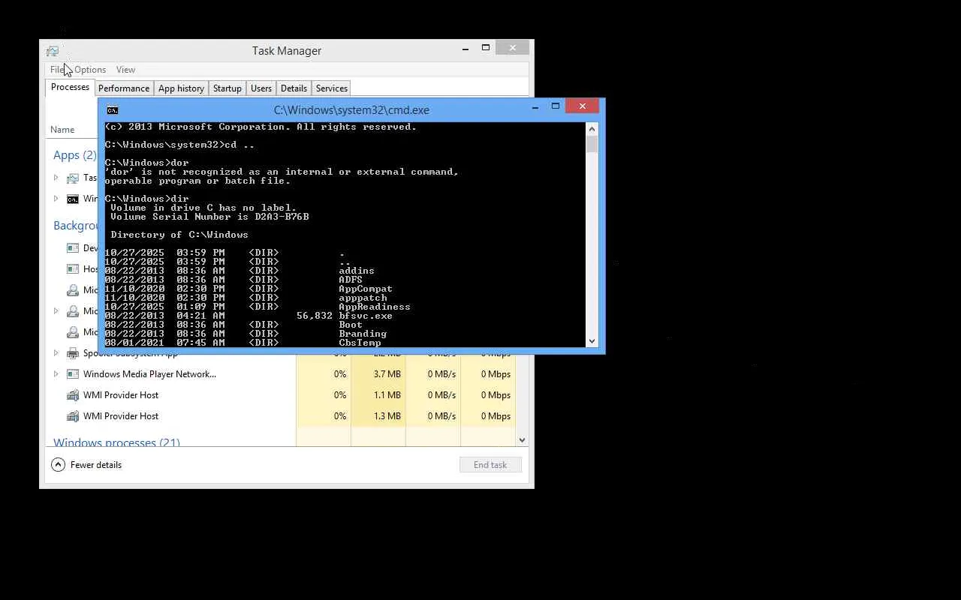Maximize the cmd.exe window
The height and width of the screenshot is (600, 961).
click(x=556, y=106)
